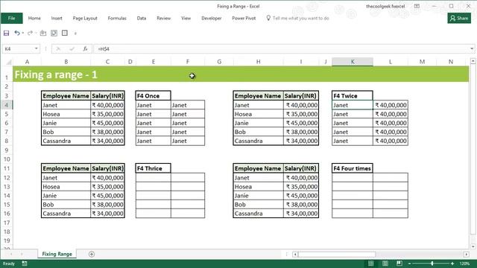This screenshot has width=477, height=268.
Task: Select column K header
Action: point(353,62)
